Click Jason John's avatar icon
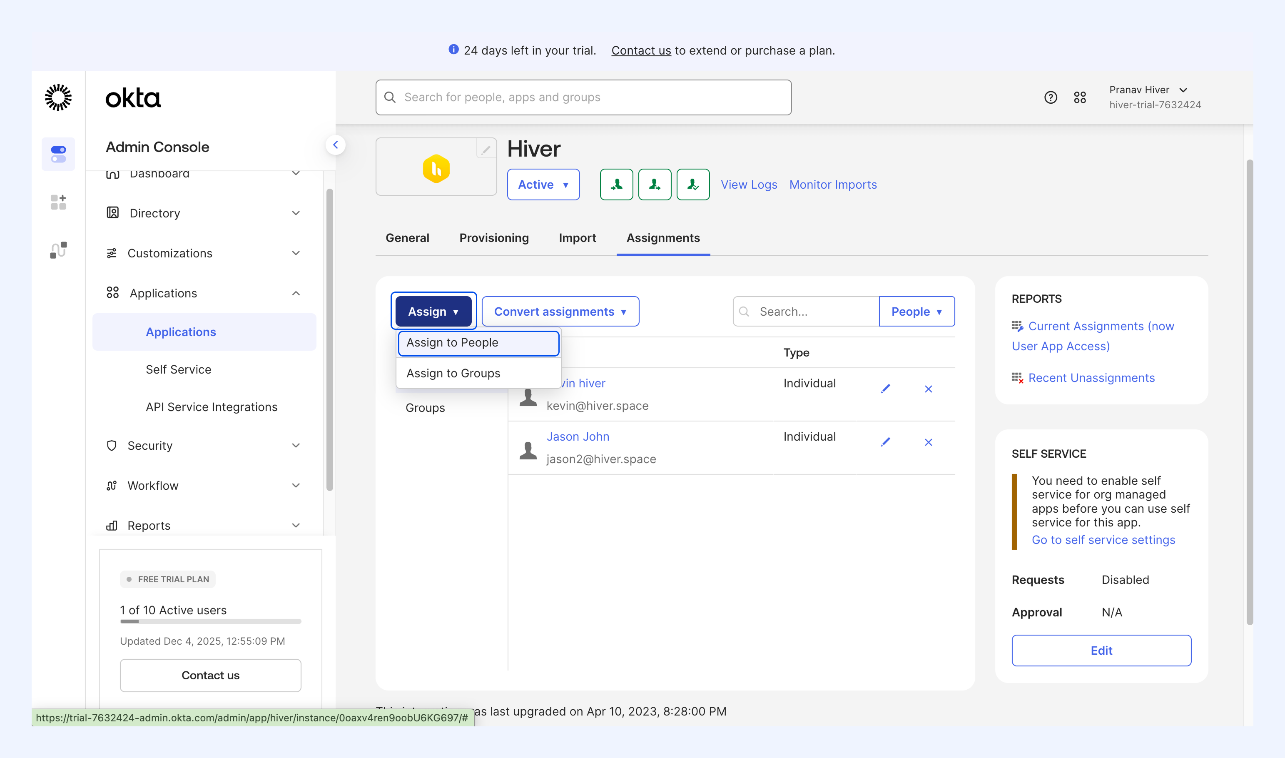Image resolution: width=1285 pixels, height=758 pixels. click(528, 450)
